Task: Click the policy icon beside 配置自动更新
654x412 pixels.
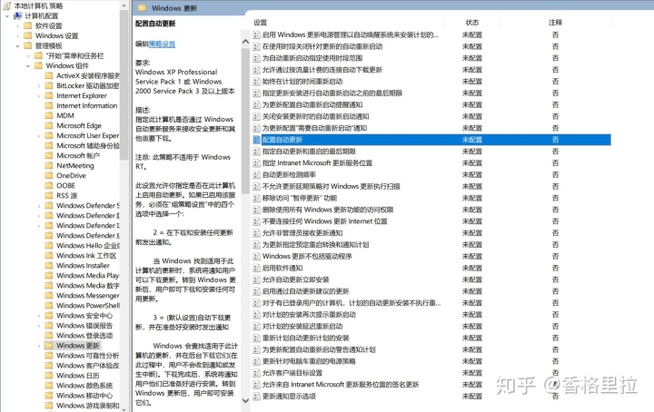Action: click(x=257, y=140)
